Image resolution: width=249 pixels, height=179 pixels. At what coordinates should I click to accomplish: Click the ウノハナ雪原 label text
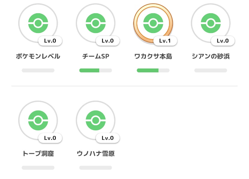[x=96, y=153]
